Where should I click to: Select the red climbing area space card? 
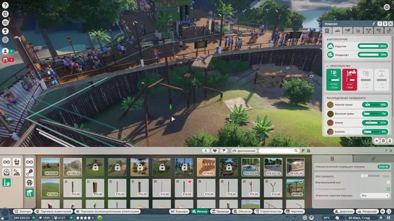tap(350, 80)
